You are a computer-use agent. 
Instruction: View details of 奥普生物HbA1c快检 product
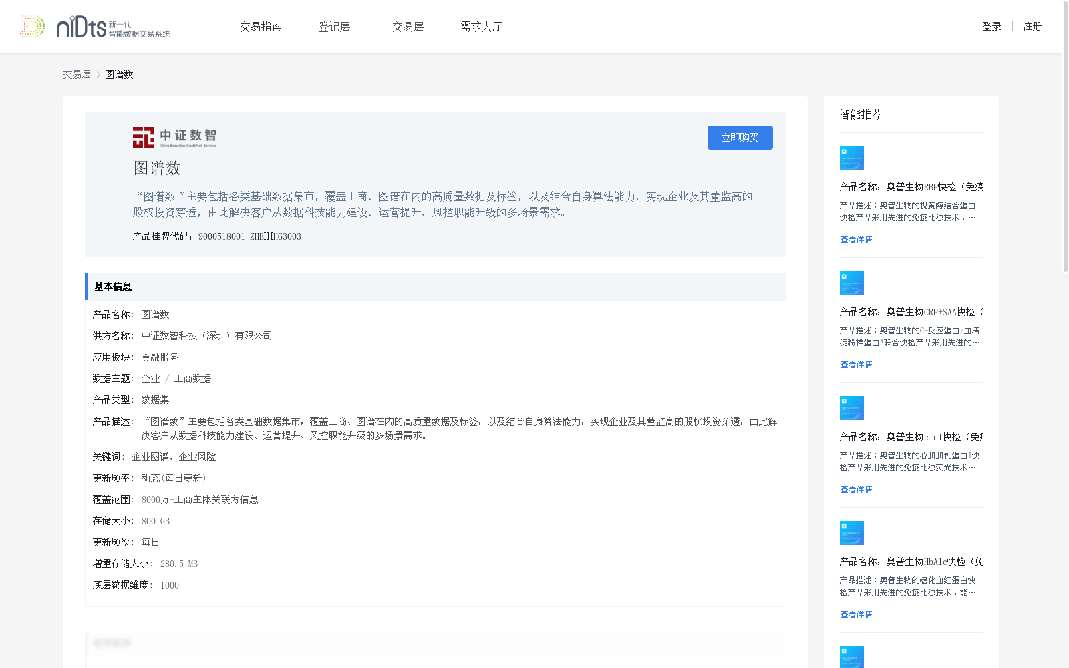point(856,615)
